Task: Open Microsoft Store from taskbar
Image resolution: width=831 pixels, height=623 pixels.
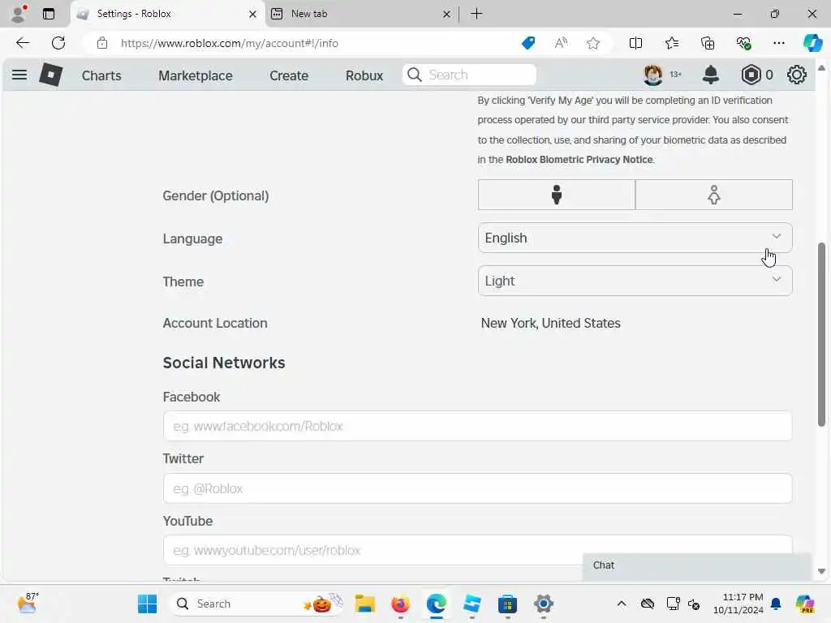Action: [x=507, y=604]
